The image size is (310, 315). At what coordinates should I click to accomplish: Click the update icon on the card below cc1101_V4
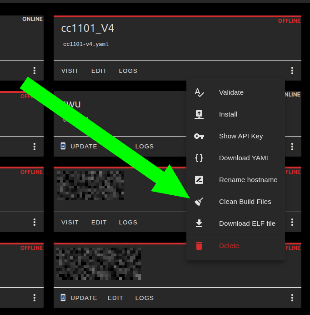pyautogui.click(x=63, y=146)
